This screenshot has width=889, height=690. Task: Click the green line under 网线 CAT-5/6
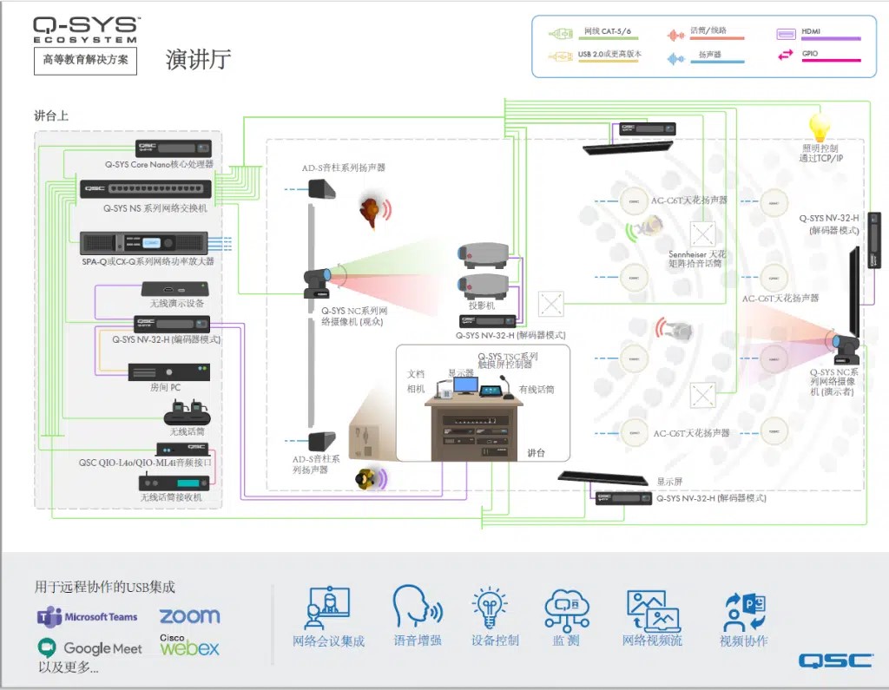(609, 38)
